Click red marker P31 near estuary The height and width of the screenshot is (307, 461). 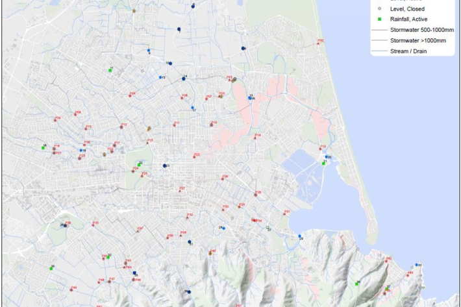tap(285, 214)
